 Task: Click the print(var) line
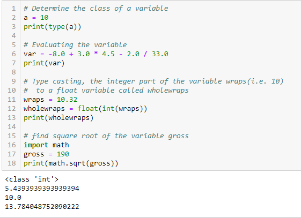click(x=44, y=63)
